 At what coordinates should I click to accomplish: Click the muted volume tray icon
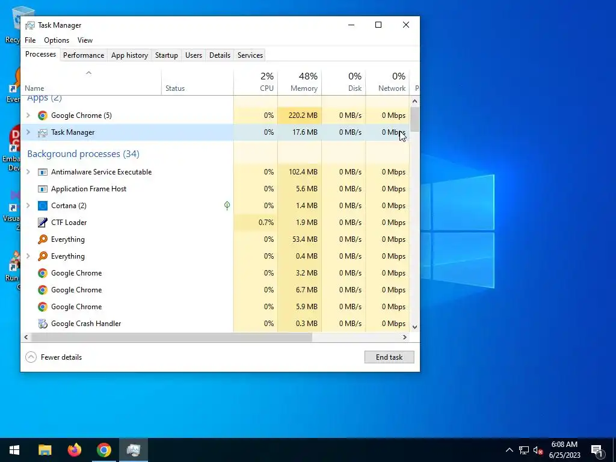(538, 450)
